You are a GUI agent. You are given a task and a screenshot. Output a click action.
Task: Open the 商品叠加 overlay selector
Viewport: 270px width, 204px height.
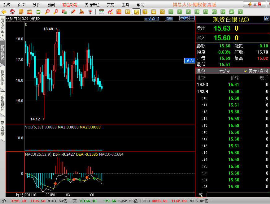pos(151,19)
